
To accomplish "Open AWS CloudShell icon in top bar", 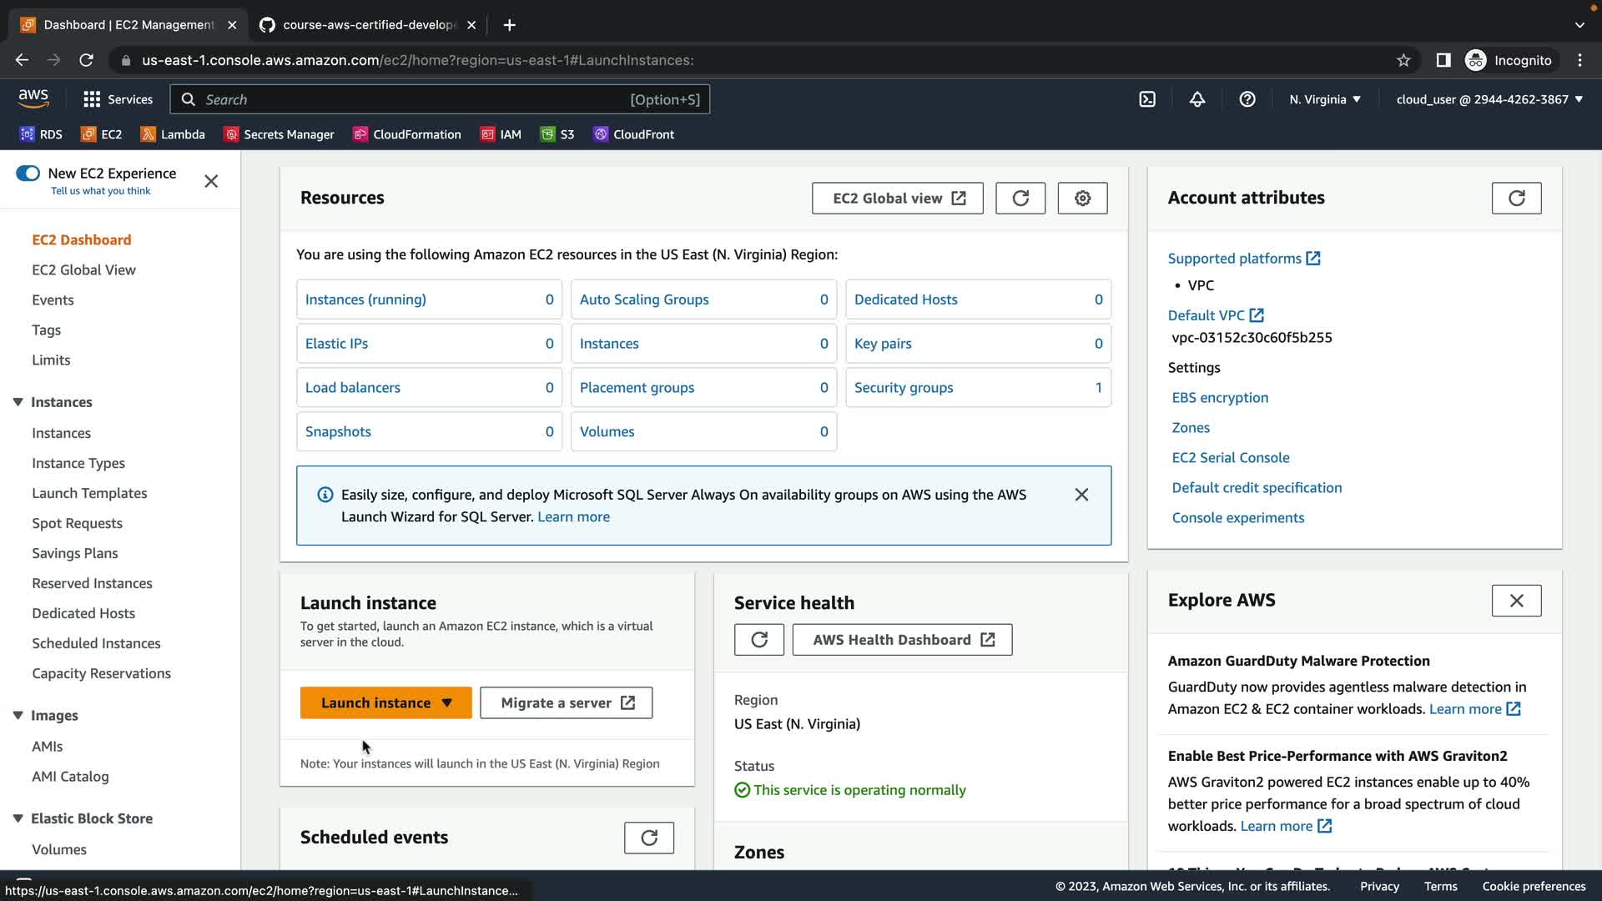I will 1147,99.
